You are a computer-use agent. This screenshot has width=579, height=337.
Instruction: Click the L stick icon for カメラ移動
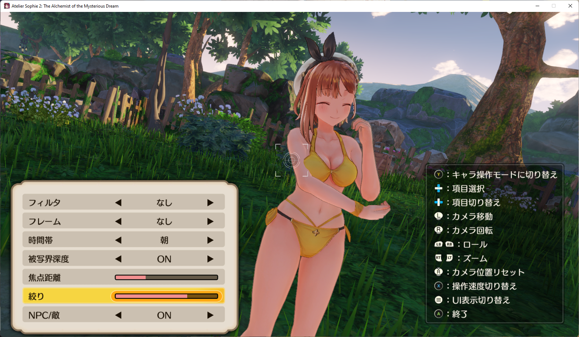point(438,216)
